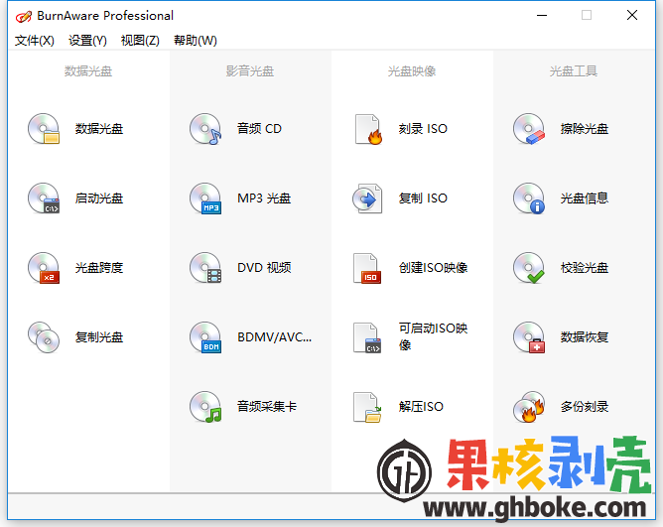Viewport: 663px width, 527px height.
Task: Click the MP3 光盘 disc icon
Action: coord(205,198)
